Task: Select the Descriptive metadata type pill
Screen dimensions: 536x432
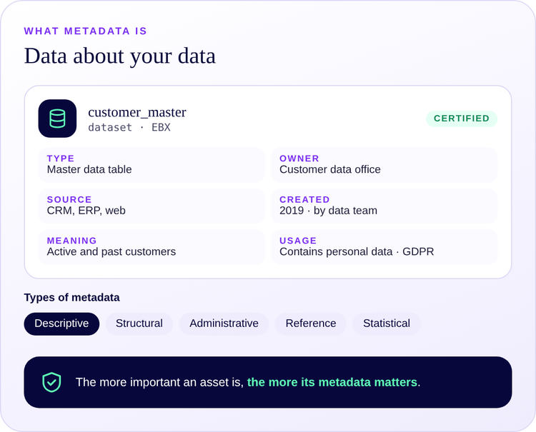Action: tap(61, 323)
